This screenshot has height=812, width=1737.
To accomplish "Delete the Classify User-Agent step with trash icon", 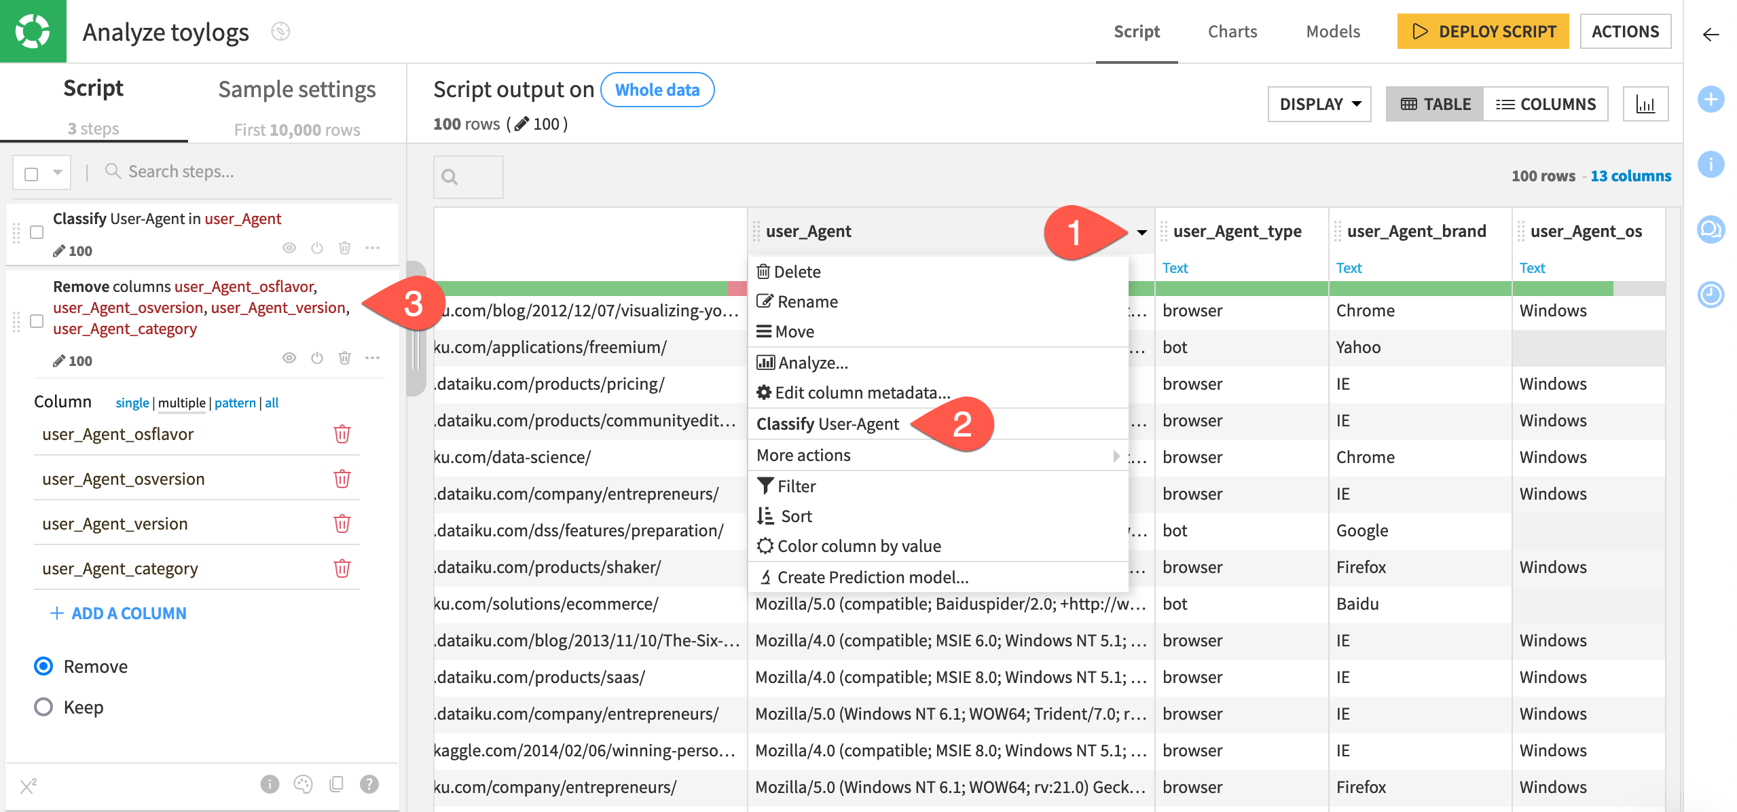I will (x=344, y=248).
